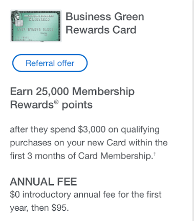Click the dagger footnote after Card Membership

tap(155, 153)
